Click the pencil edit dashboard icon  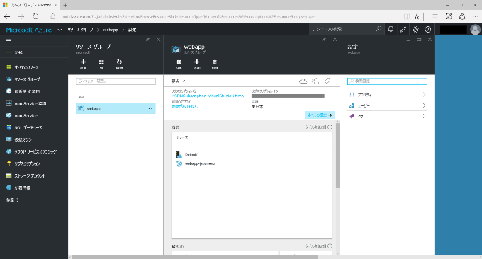[403, 30]
